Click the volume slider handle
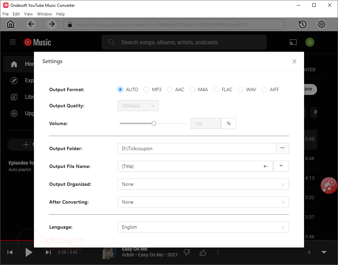The image size is (338, 265). click(x=154, y=123)
